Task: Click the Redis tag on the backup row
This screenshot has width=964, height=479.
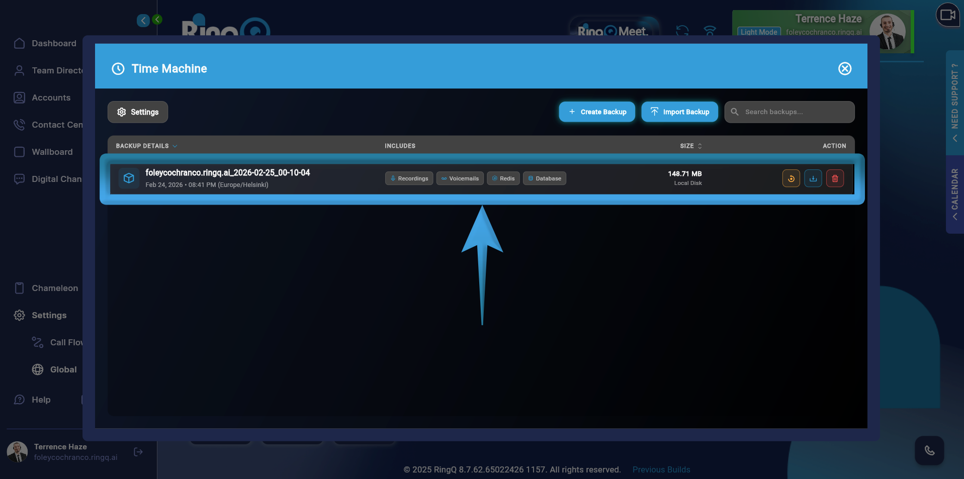Action: click(x=503, y=178)
